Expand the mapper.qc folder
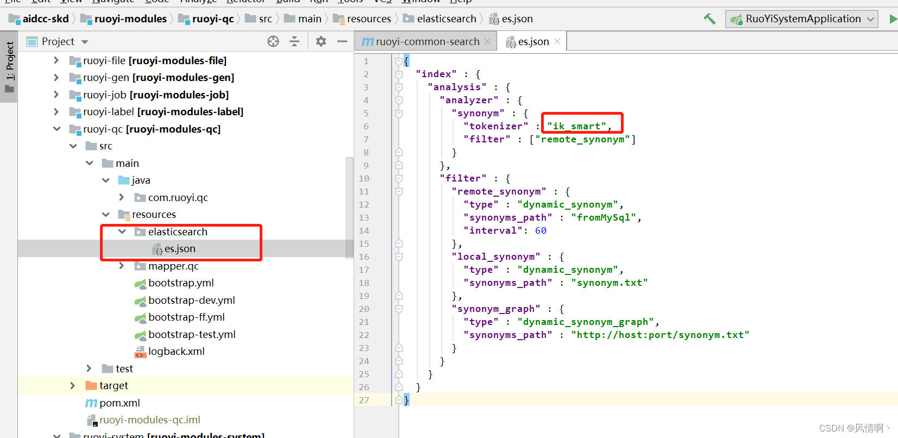 [x=122, y=266]
